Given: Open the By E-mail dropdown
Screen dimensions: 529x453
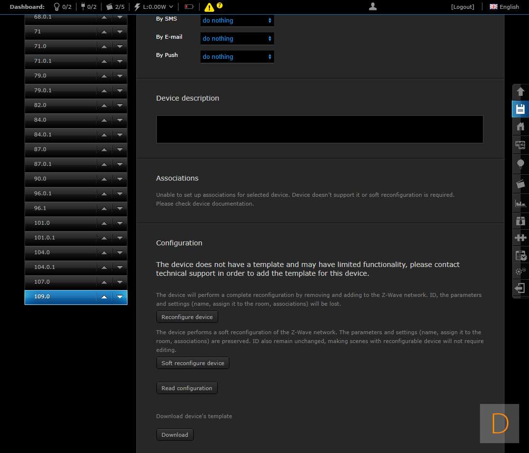Looking at the screenshot, I should coord(237,39).
